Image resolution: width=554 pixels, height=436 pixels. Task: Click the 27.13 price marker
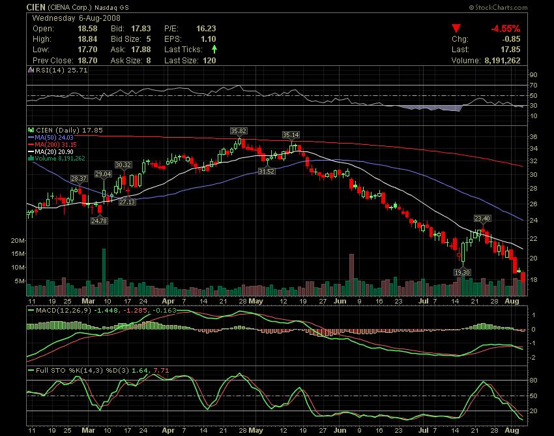(x=127, y=202)
